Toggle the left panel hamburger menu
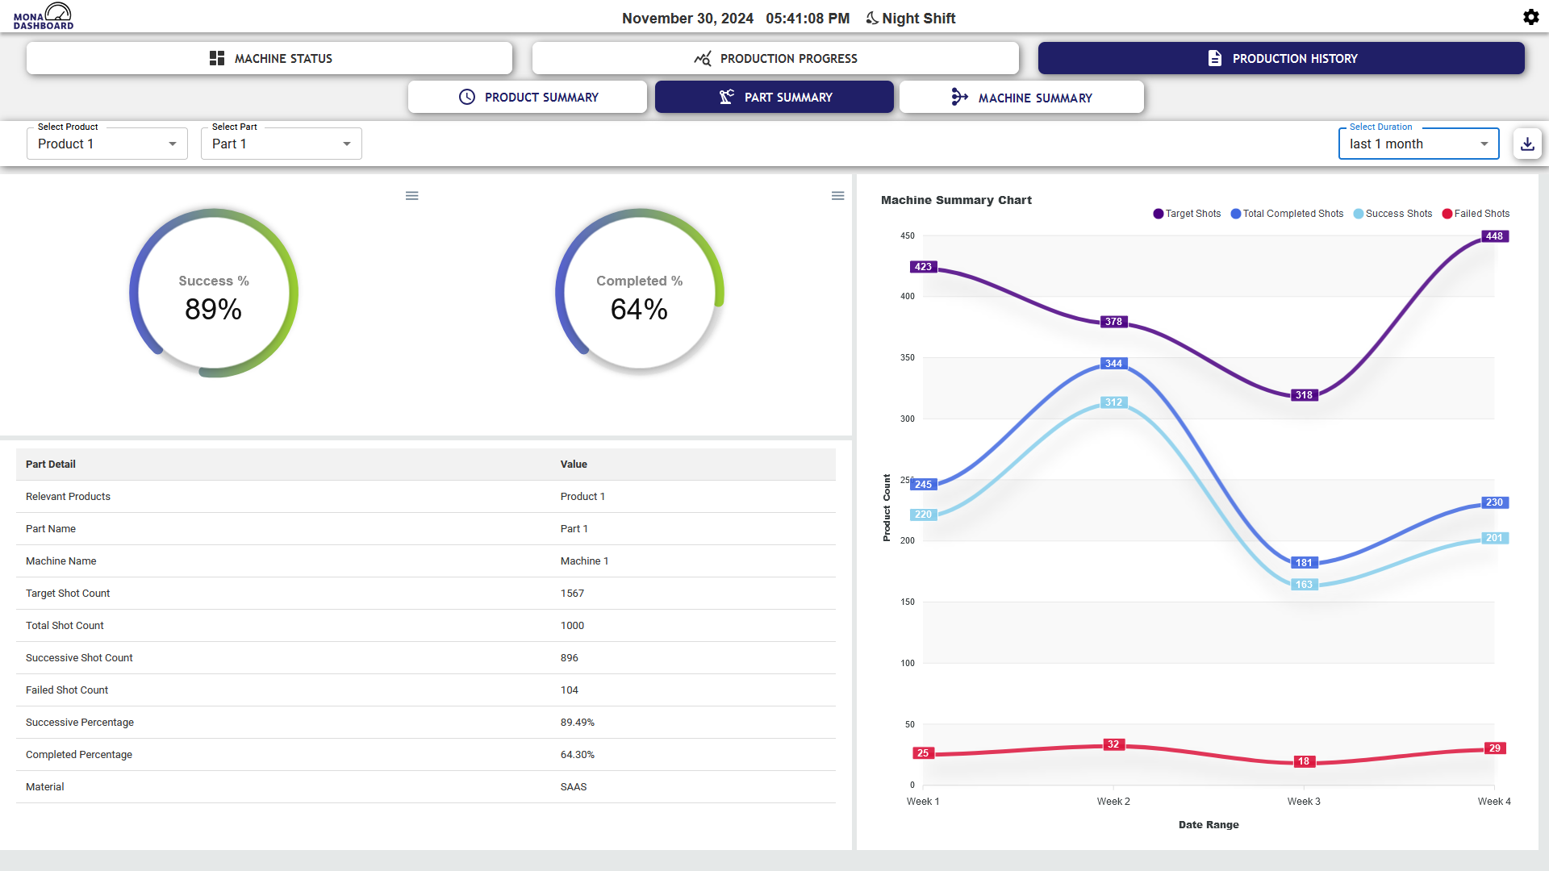 pos(411,194)
